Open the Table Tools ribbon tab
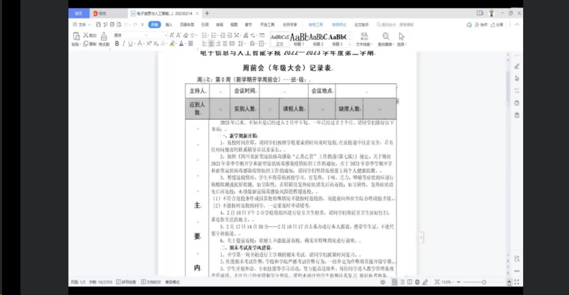 point(316,25)
